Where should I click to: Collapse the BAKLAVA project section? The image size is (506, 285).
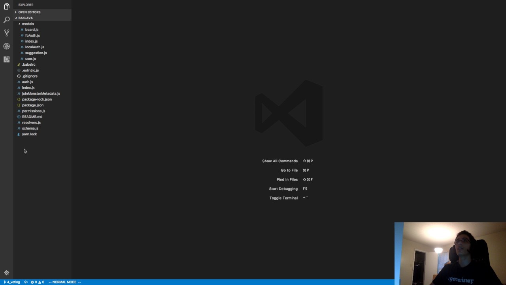point(42,18)
